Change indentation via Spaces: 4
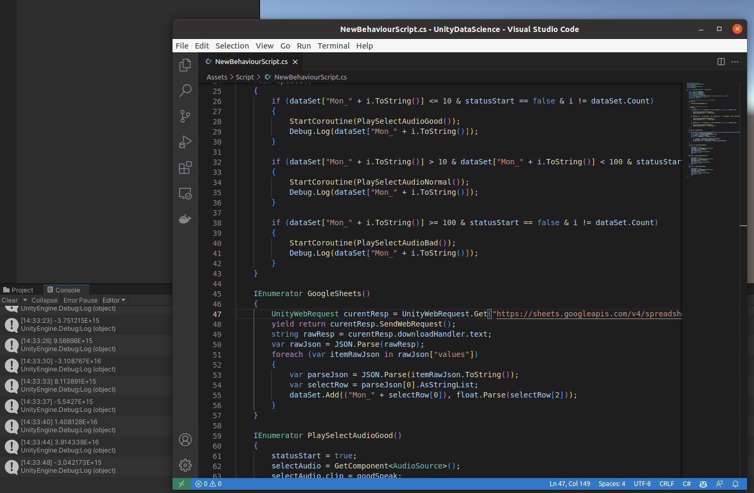 click(612, 484)
